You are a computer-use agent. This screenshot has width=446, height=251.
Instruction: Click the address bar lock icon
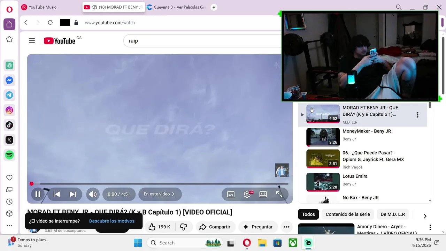tap(76, 23)
